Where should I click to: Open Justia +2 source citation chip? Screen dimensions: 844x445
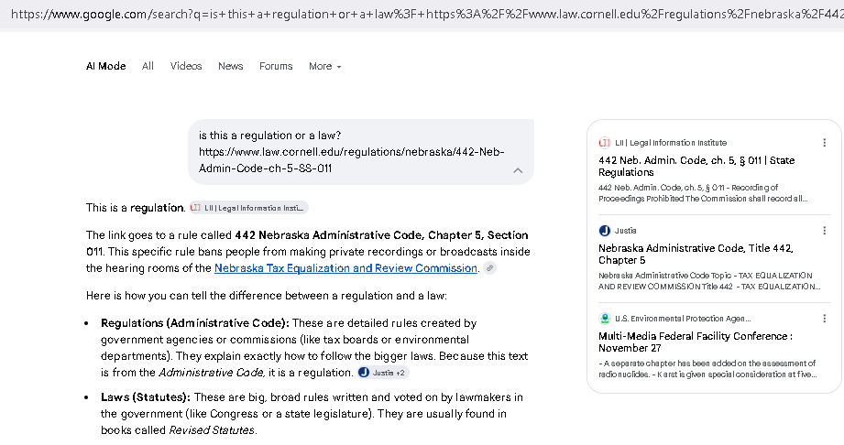tap(383, 373)
